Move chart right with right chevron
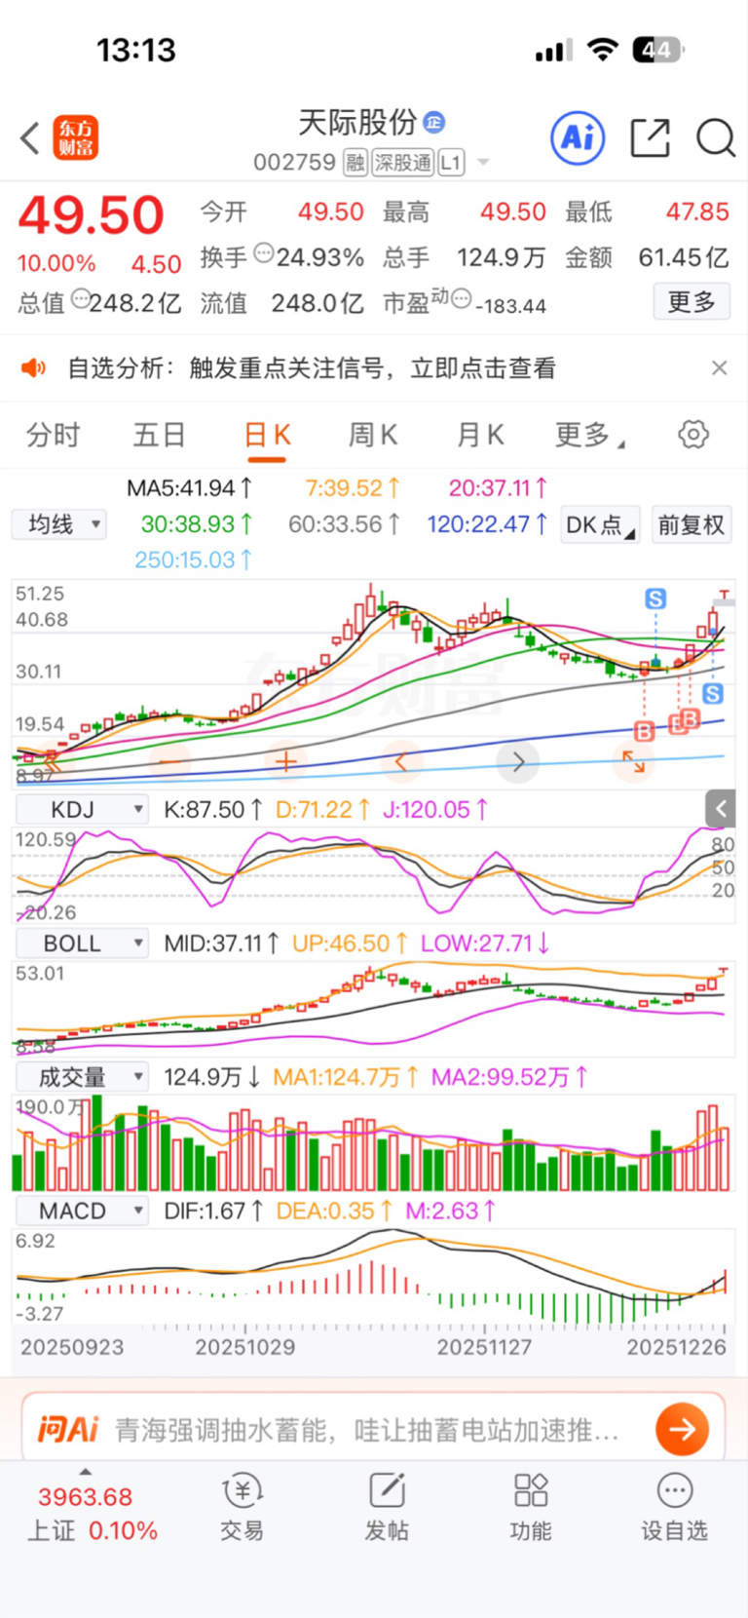The image size is (748, 1618). [518, 761]
